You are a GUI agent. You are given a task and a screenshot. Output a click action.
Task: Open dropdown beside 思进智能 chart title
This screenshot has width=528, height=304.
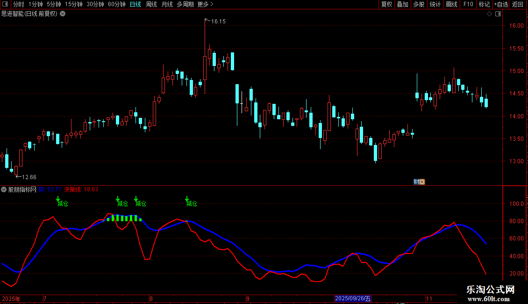pos(63,14)
